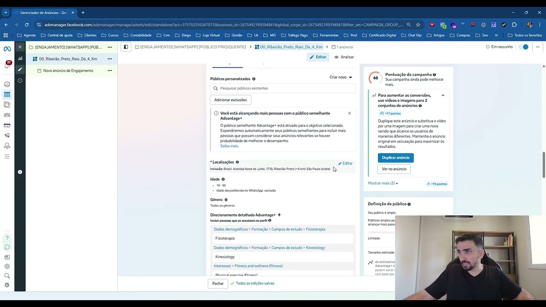The image size is (546, 307).
Task: Click the main page vertical scrollbar
Action: coord(543,164)
